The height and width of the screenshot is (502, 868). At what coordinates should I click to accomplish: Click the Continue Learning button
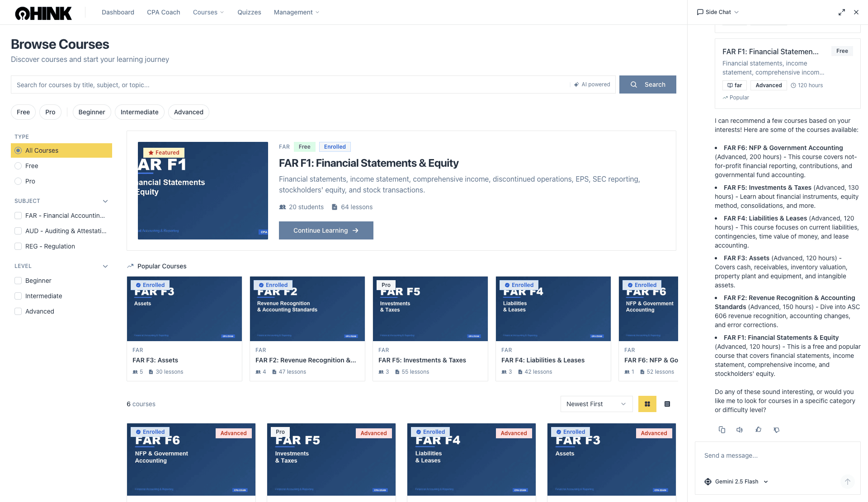click(325, 230)
